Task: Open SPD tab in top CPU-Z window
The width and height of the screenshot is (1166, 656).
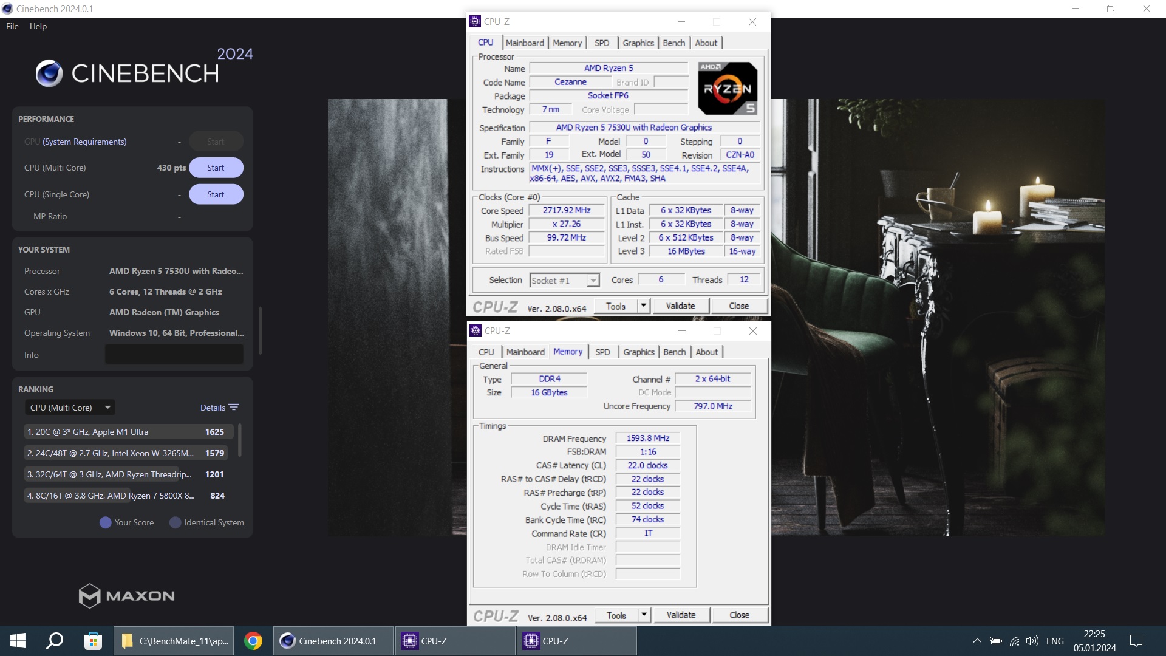Action: (x=602, y=43)
